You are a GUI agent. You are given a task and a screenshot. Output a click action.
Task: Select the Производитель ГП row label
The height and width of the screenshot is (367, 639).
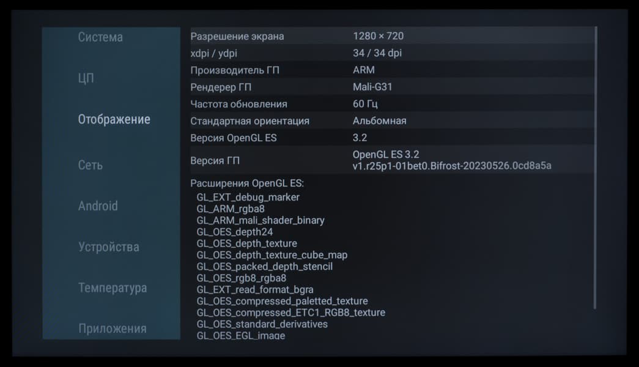coord(235,70)
